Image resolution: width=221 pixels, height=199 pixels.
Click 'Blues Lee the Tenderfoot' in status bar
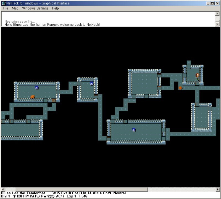23,193
